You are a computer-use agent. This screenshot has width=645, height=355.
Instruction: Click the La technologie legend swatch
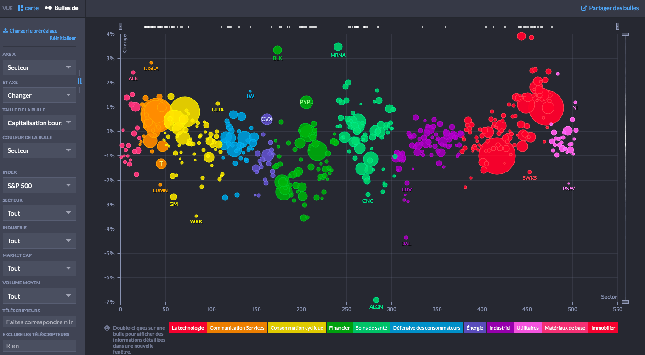point(187,328)
